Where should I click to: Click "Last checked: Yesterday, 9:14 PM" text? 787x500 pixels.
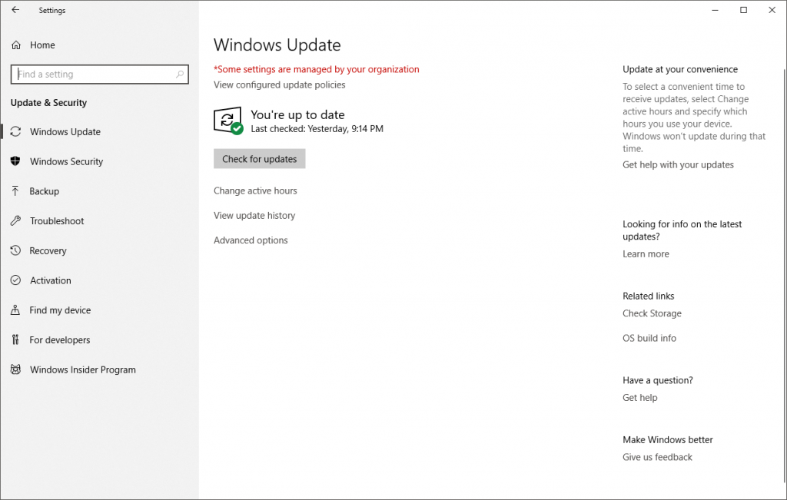[x=317, y=129]
